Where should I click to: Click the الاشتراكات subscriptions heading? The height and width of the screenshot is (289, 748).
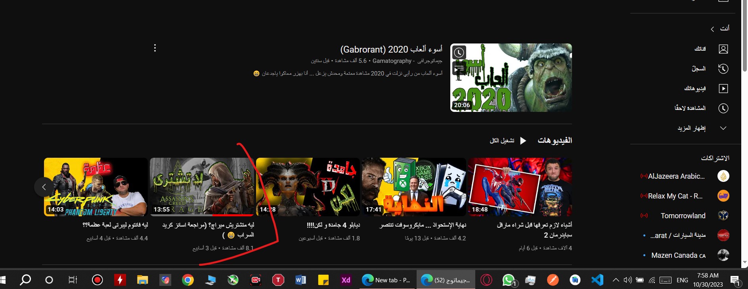[x=715, y=158]
